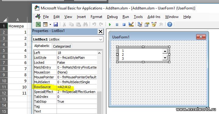Click the View Microsoft Excel toolbar icon

pyautogui.click(x=38, y=24)
